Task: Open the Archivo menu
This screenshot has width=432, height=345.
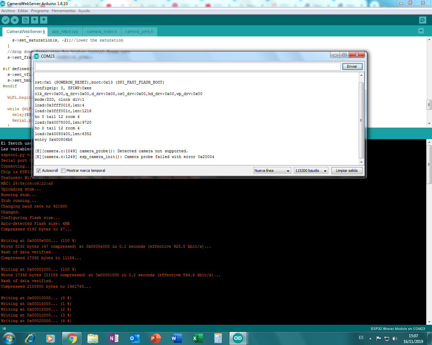Action: (x=8, y=11)
